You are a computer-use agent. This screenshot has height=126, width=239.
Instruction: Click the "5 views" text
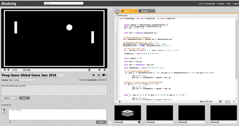pyautogui.click(x=4, y=80)
